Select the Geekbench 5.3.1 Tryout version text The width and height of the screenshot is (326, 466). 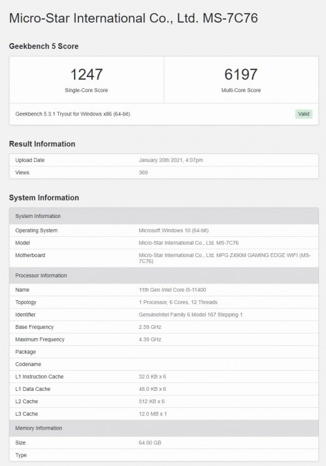(x=73, y=114)
